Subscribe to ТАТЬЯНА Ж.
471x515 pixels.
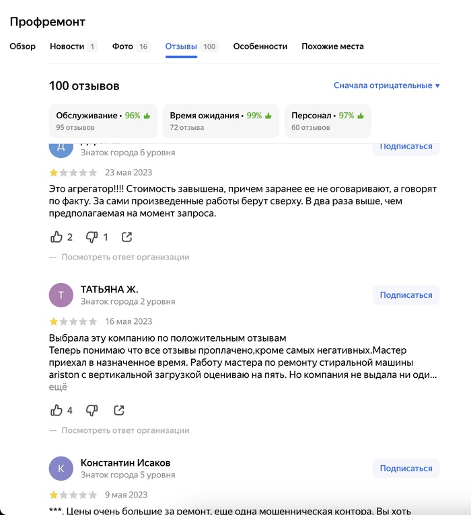point(406,295)
